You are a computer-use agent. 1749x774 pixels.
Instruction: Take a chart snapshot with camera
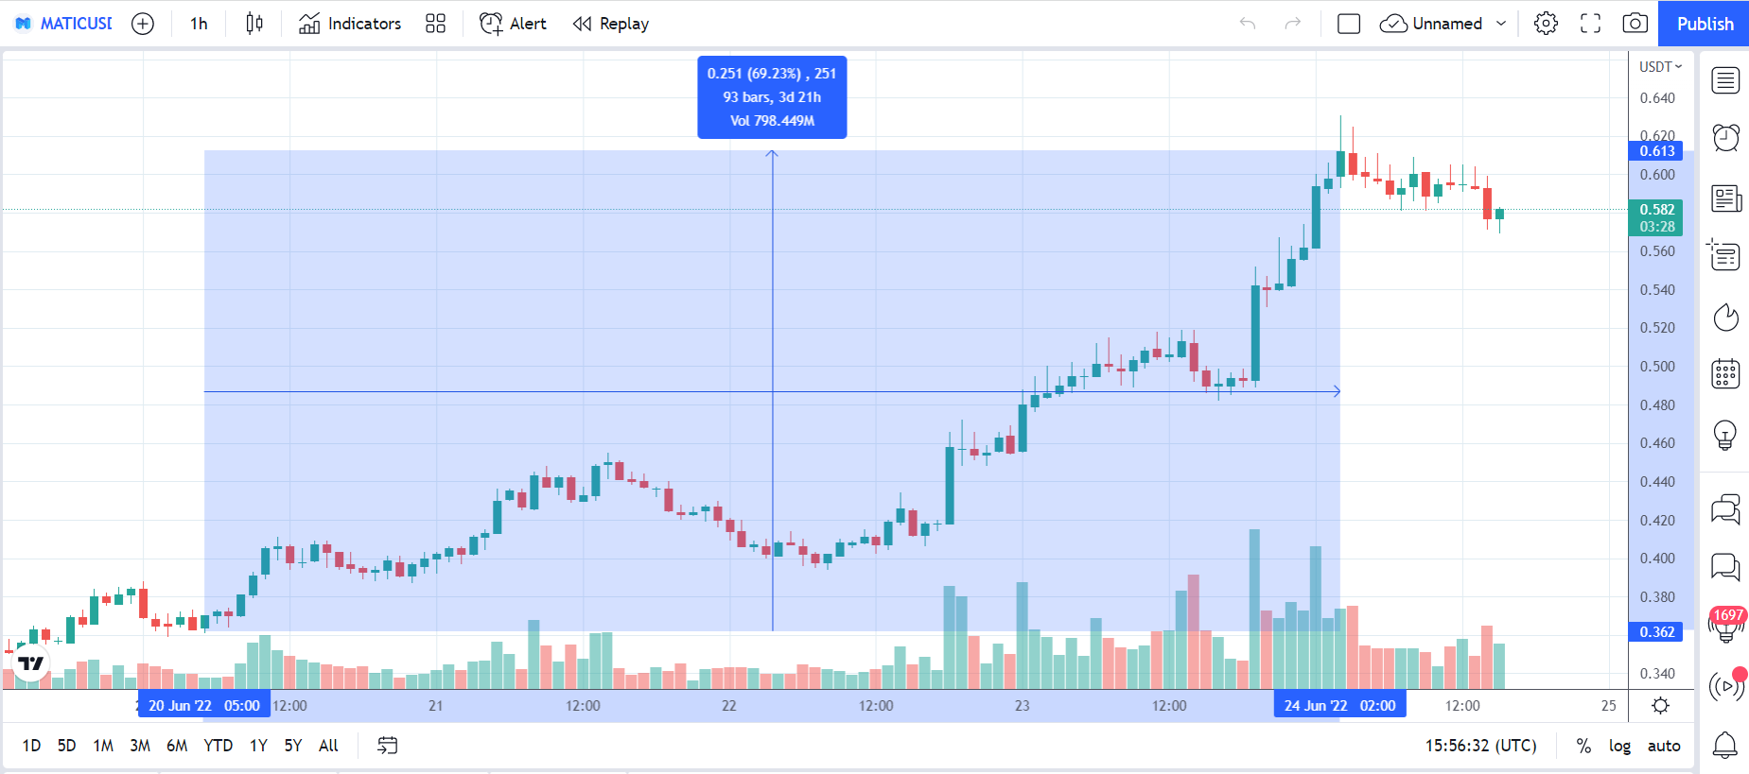pos(1635,24)
